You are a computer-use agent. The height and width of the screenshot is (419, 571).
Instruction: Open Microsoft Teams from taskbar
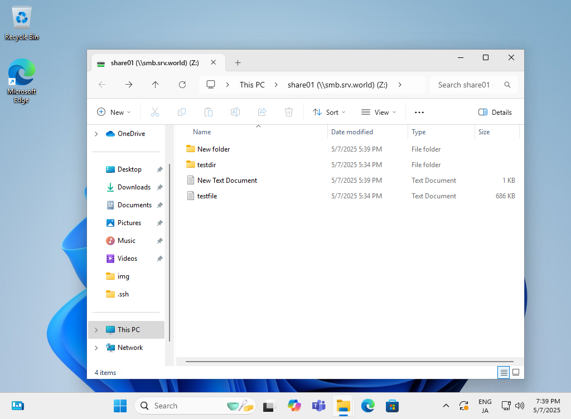(318, 406)
